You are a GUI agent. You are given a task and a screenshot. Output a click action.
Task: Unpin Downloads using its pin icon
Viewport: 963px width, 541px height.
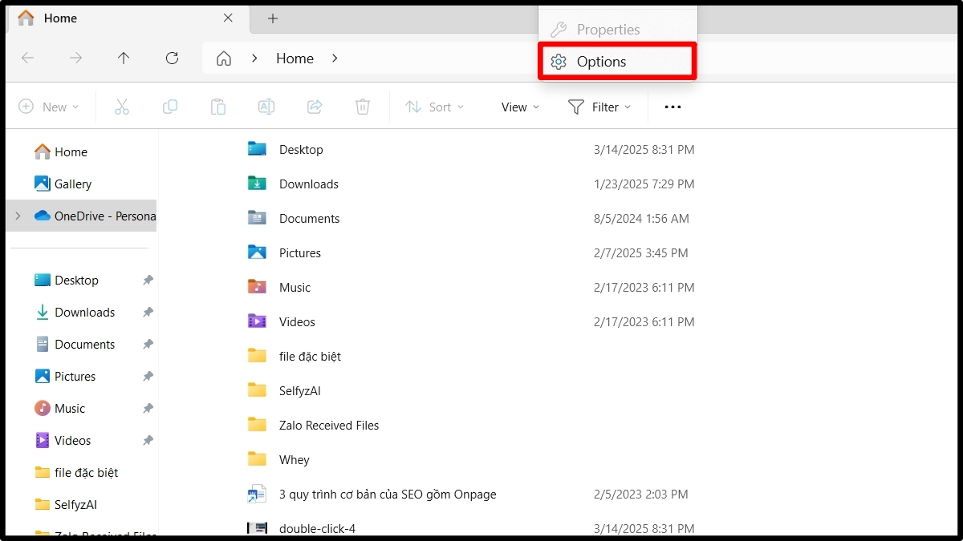[x=148, y=313]
